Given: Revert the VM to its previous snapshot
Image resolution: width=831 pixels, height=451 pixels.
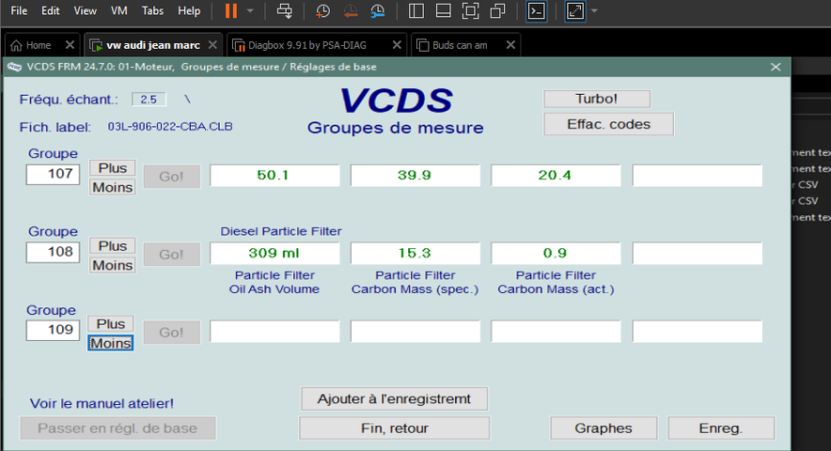Looking at the screenshot, I should (351, 10).
